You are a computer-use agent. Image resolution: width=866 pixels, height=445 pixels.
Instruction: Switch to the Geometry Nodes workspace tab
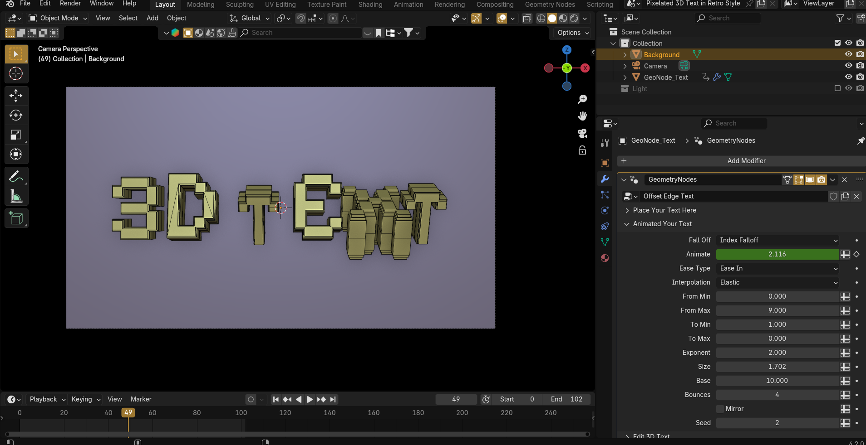point(550,5)
